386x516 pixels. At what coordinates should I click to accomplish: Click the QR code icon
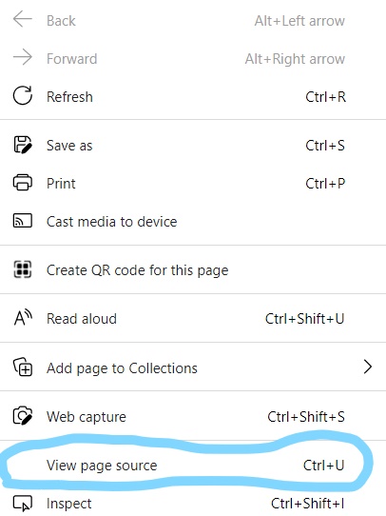coord(22,269)
